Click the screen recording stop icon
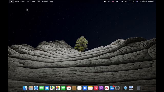 pyautogui.click(x=105, y=1)
